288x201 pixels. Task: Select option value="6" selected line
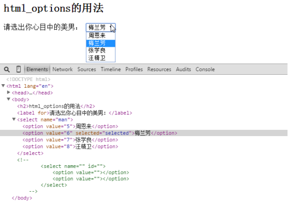100,133
